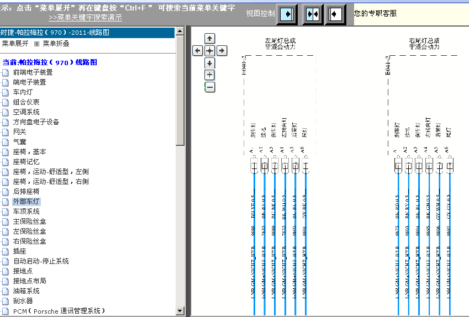The width and height of the screenshot is (469, 317).
Task: Click the page icon beside 接地点
Action: click(6, 271)
